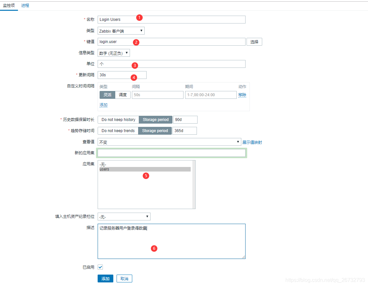
Task: Click the 取消 button
Action: pos(124,278)
